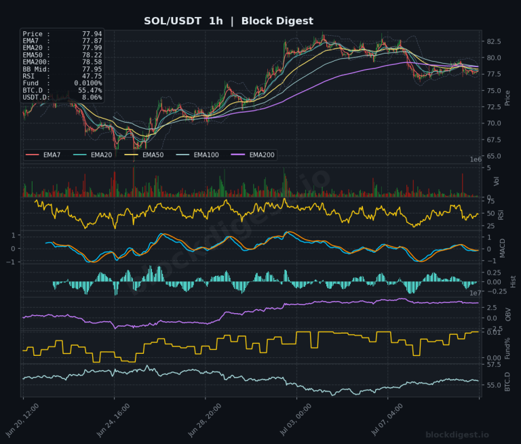Click the 'EMA200: 78.58' info row

(62, 62)
